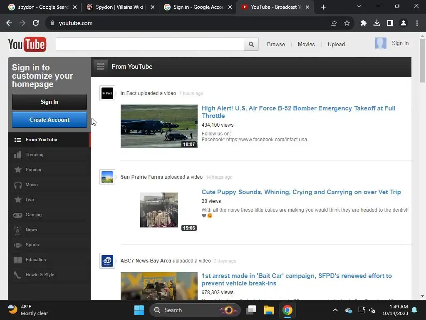426x320 pixels.
Task: Click the search magnifier button
Action: coord(251,44)
